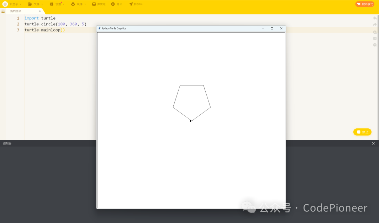This screenshot has width=379, height=223.
Task: Click the keyboard icon on the right sidebar
Action: point(375,39)
